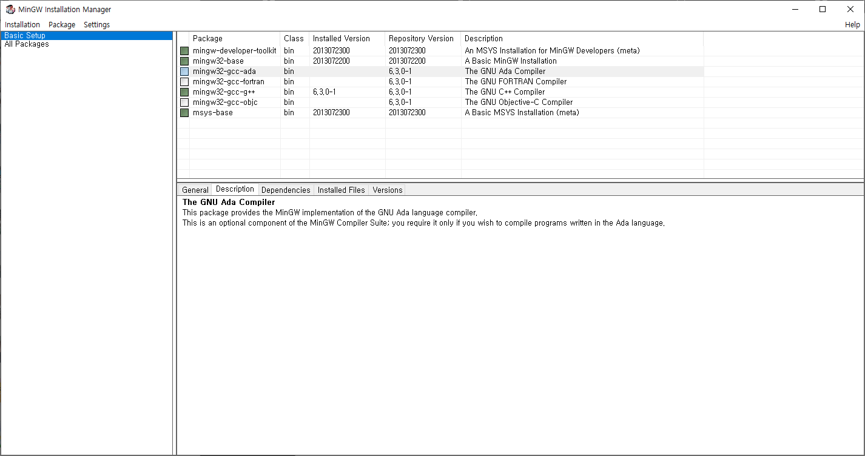Toggle mingw32-base package checkbox
This screenshot has height=456, width=865.
184,61
